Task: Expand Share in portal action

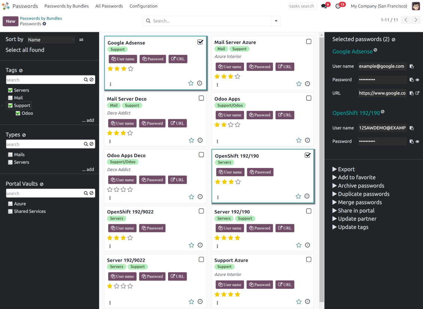Action: [x=353, y=211]
